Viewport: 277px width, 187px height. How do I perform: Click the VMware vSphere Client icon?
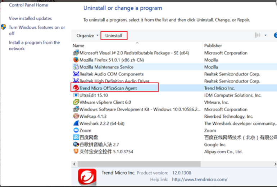[76, 102]
